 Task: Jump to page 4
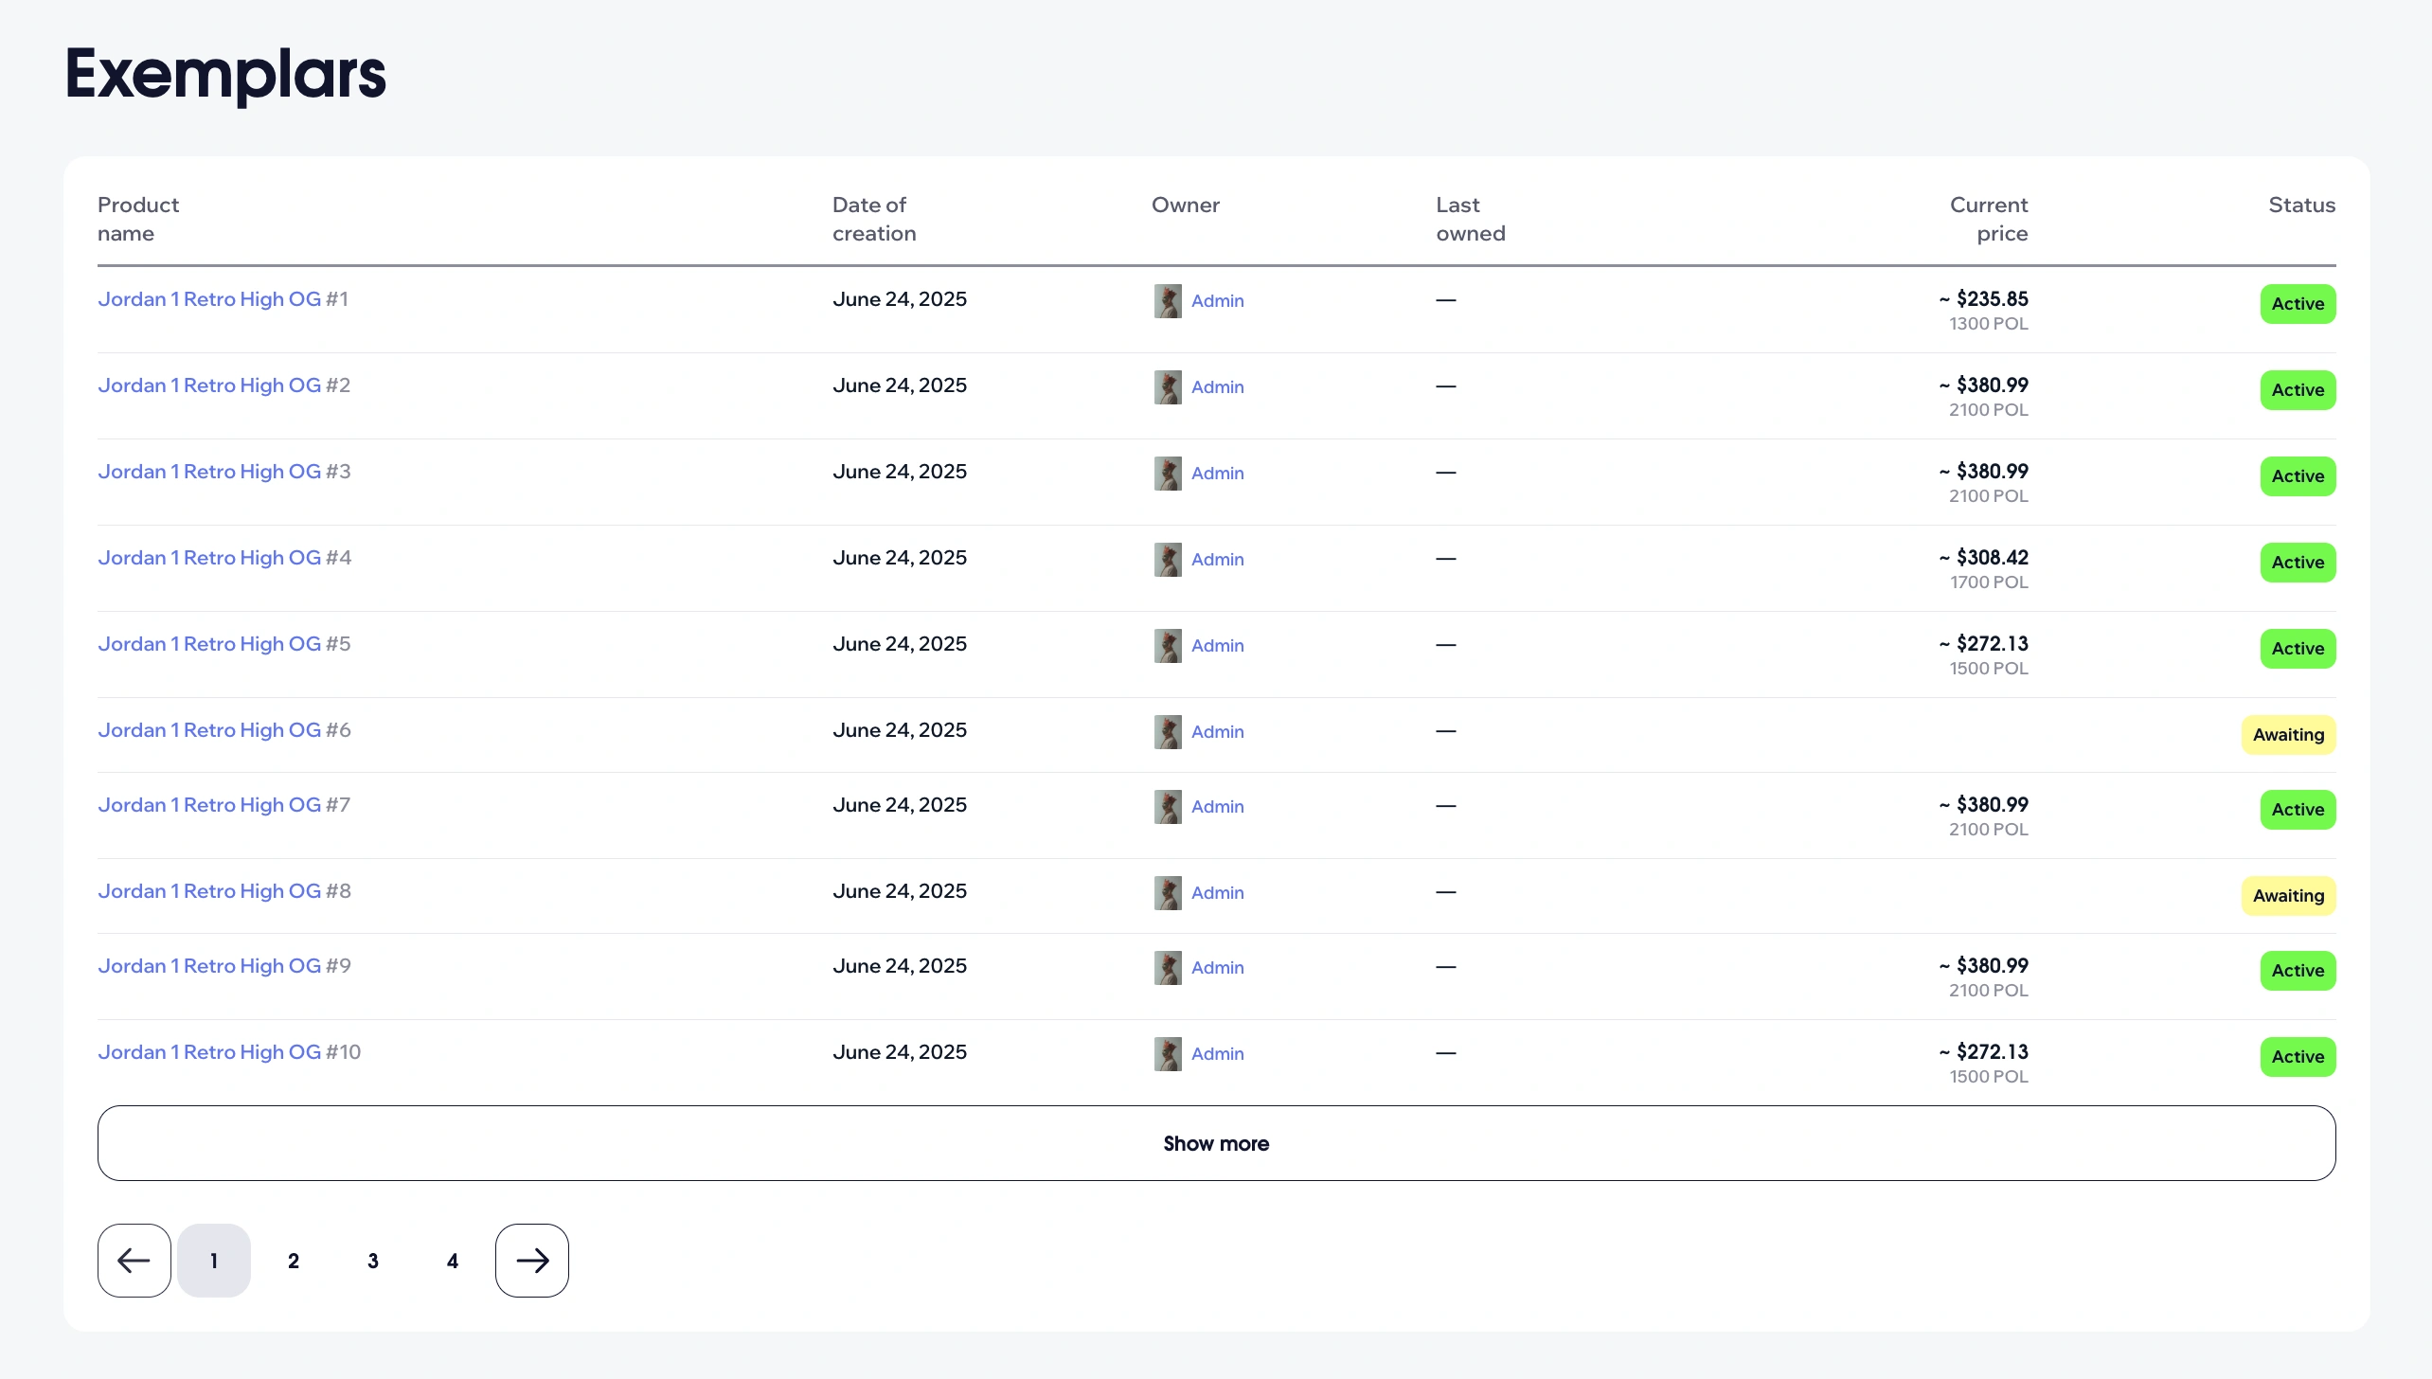453,1261
